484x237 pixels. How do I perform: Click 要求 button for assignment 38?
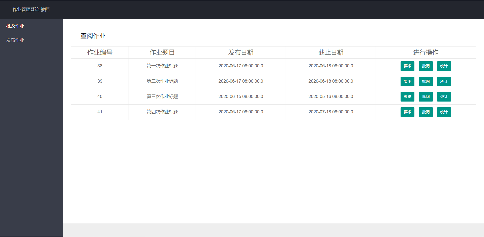click(x=407, y=66)
